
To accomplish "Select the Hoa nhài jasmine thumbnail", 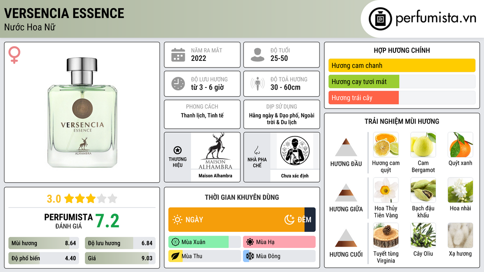I will [460, 190].
